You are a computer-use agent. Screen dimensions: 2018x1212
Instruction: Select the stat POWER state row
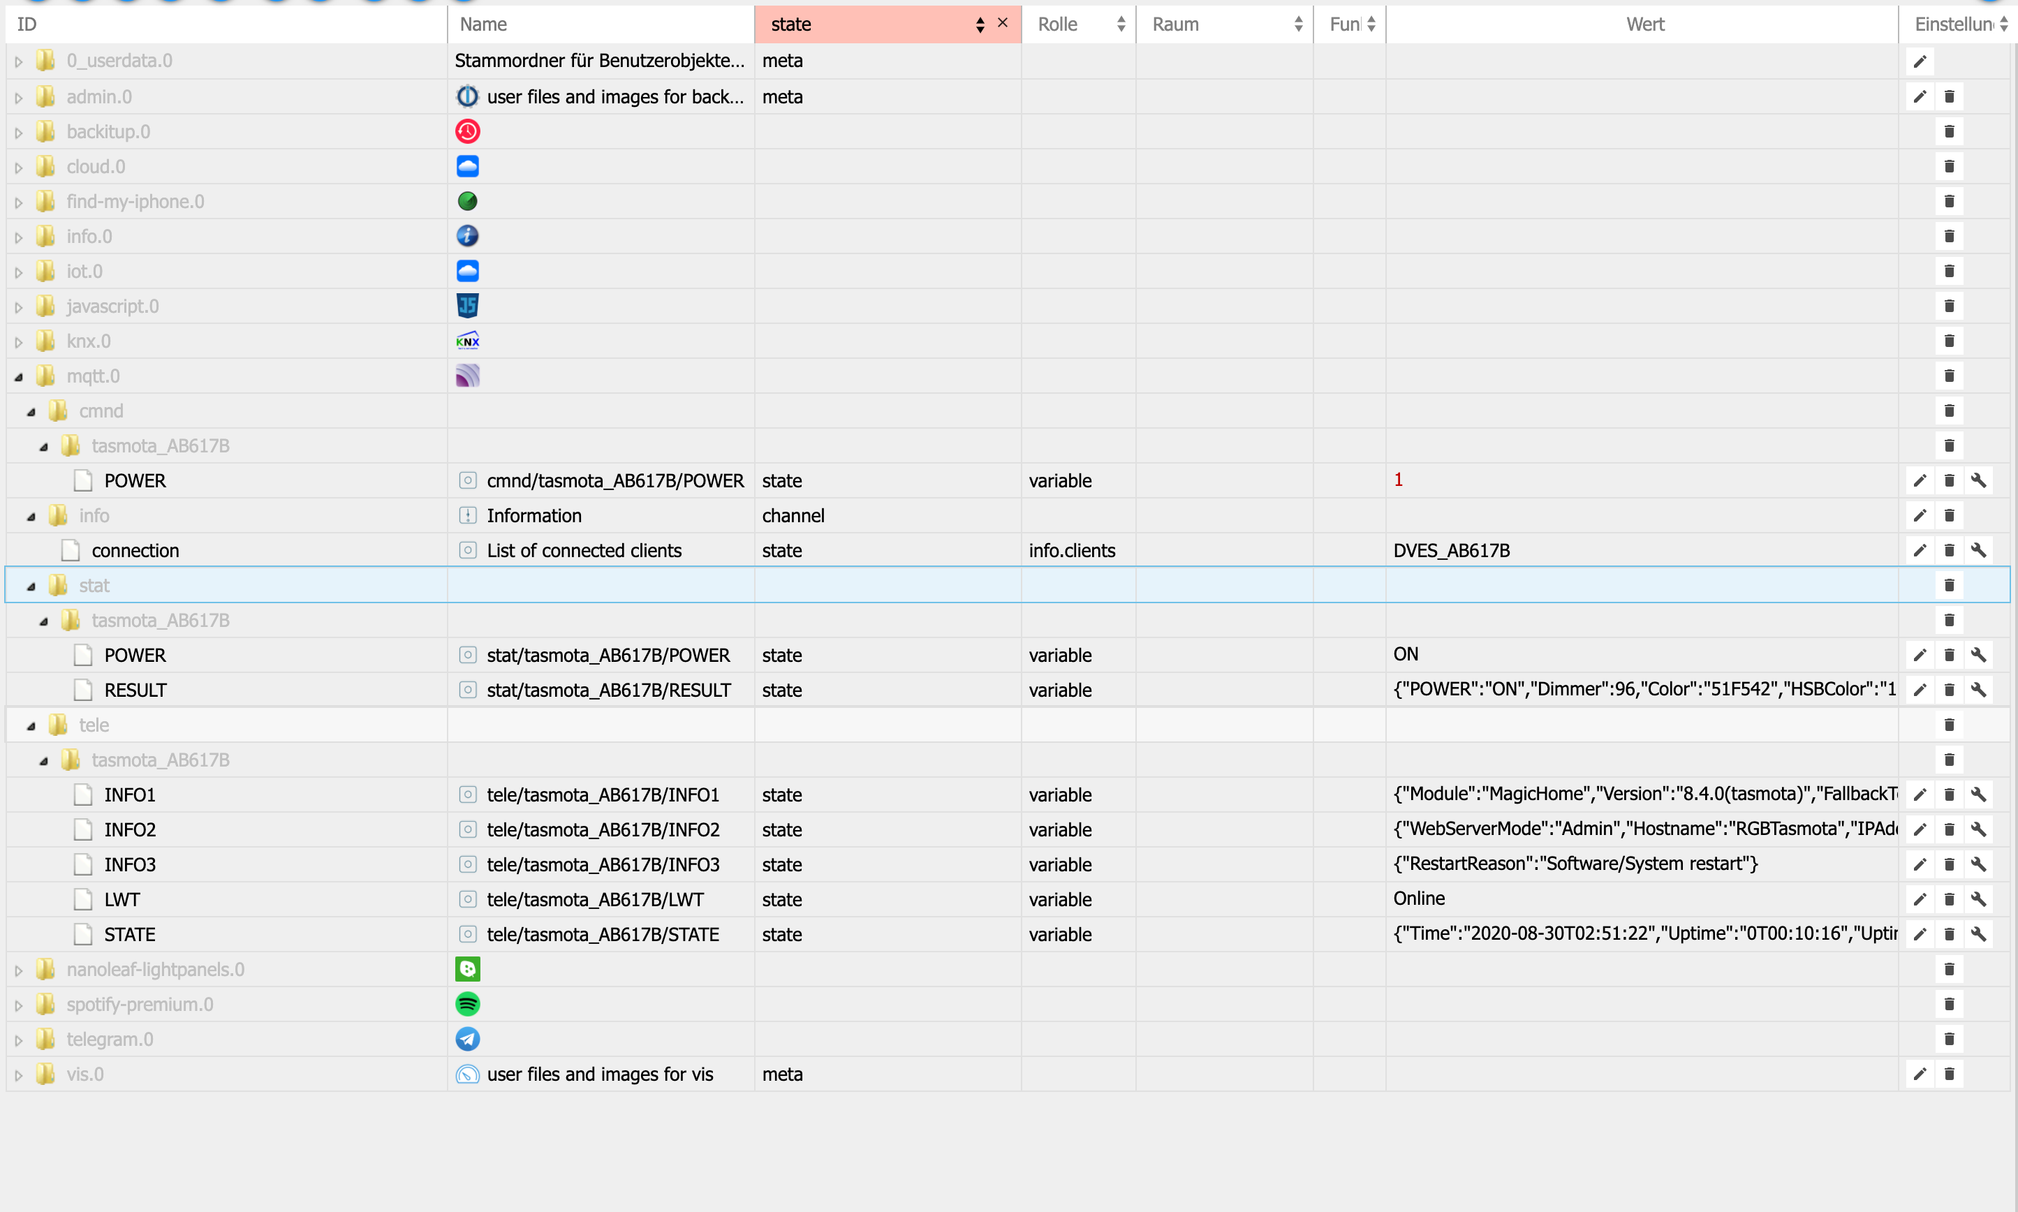(x=135, y=656)
